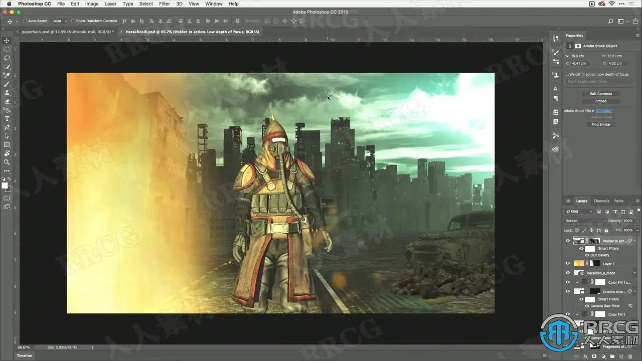The image size is (642, 361).
Task: Select the Path Selection tool
Action: tap(7, 136)
